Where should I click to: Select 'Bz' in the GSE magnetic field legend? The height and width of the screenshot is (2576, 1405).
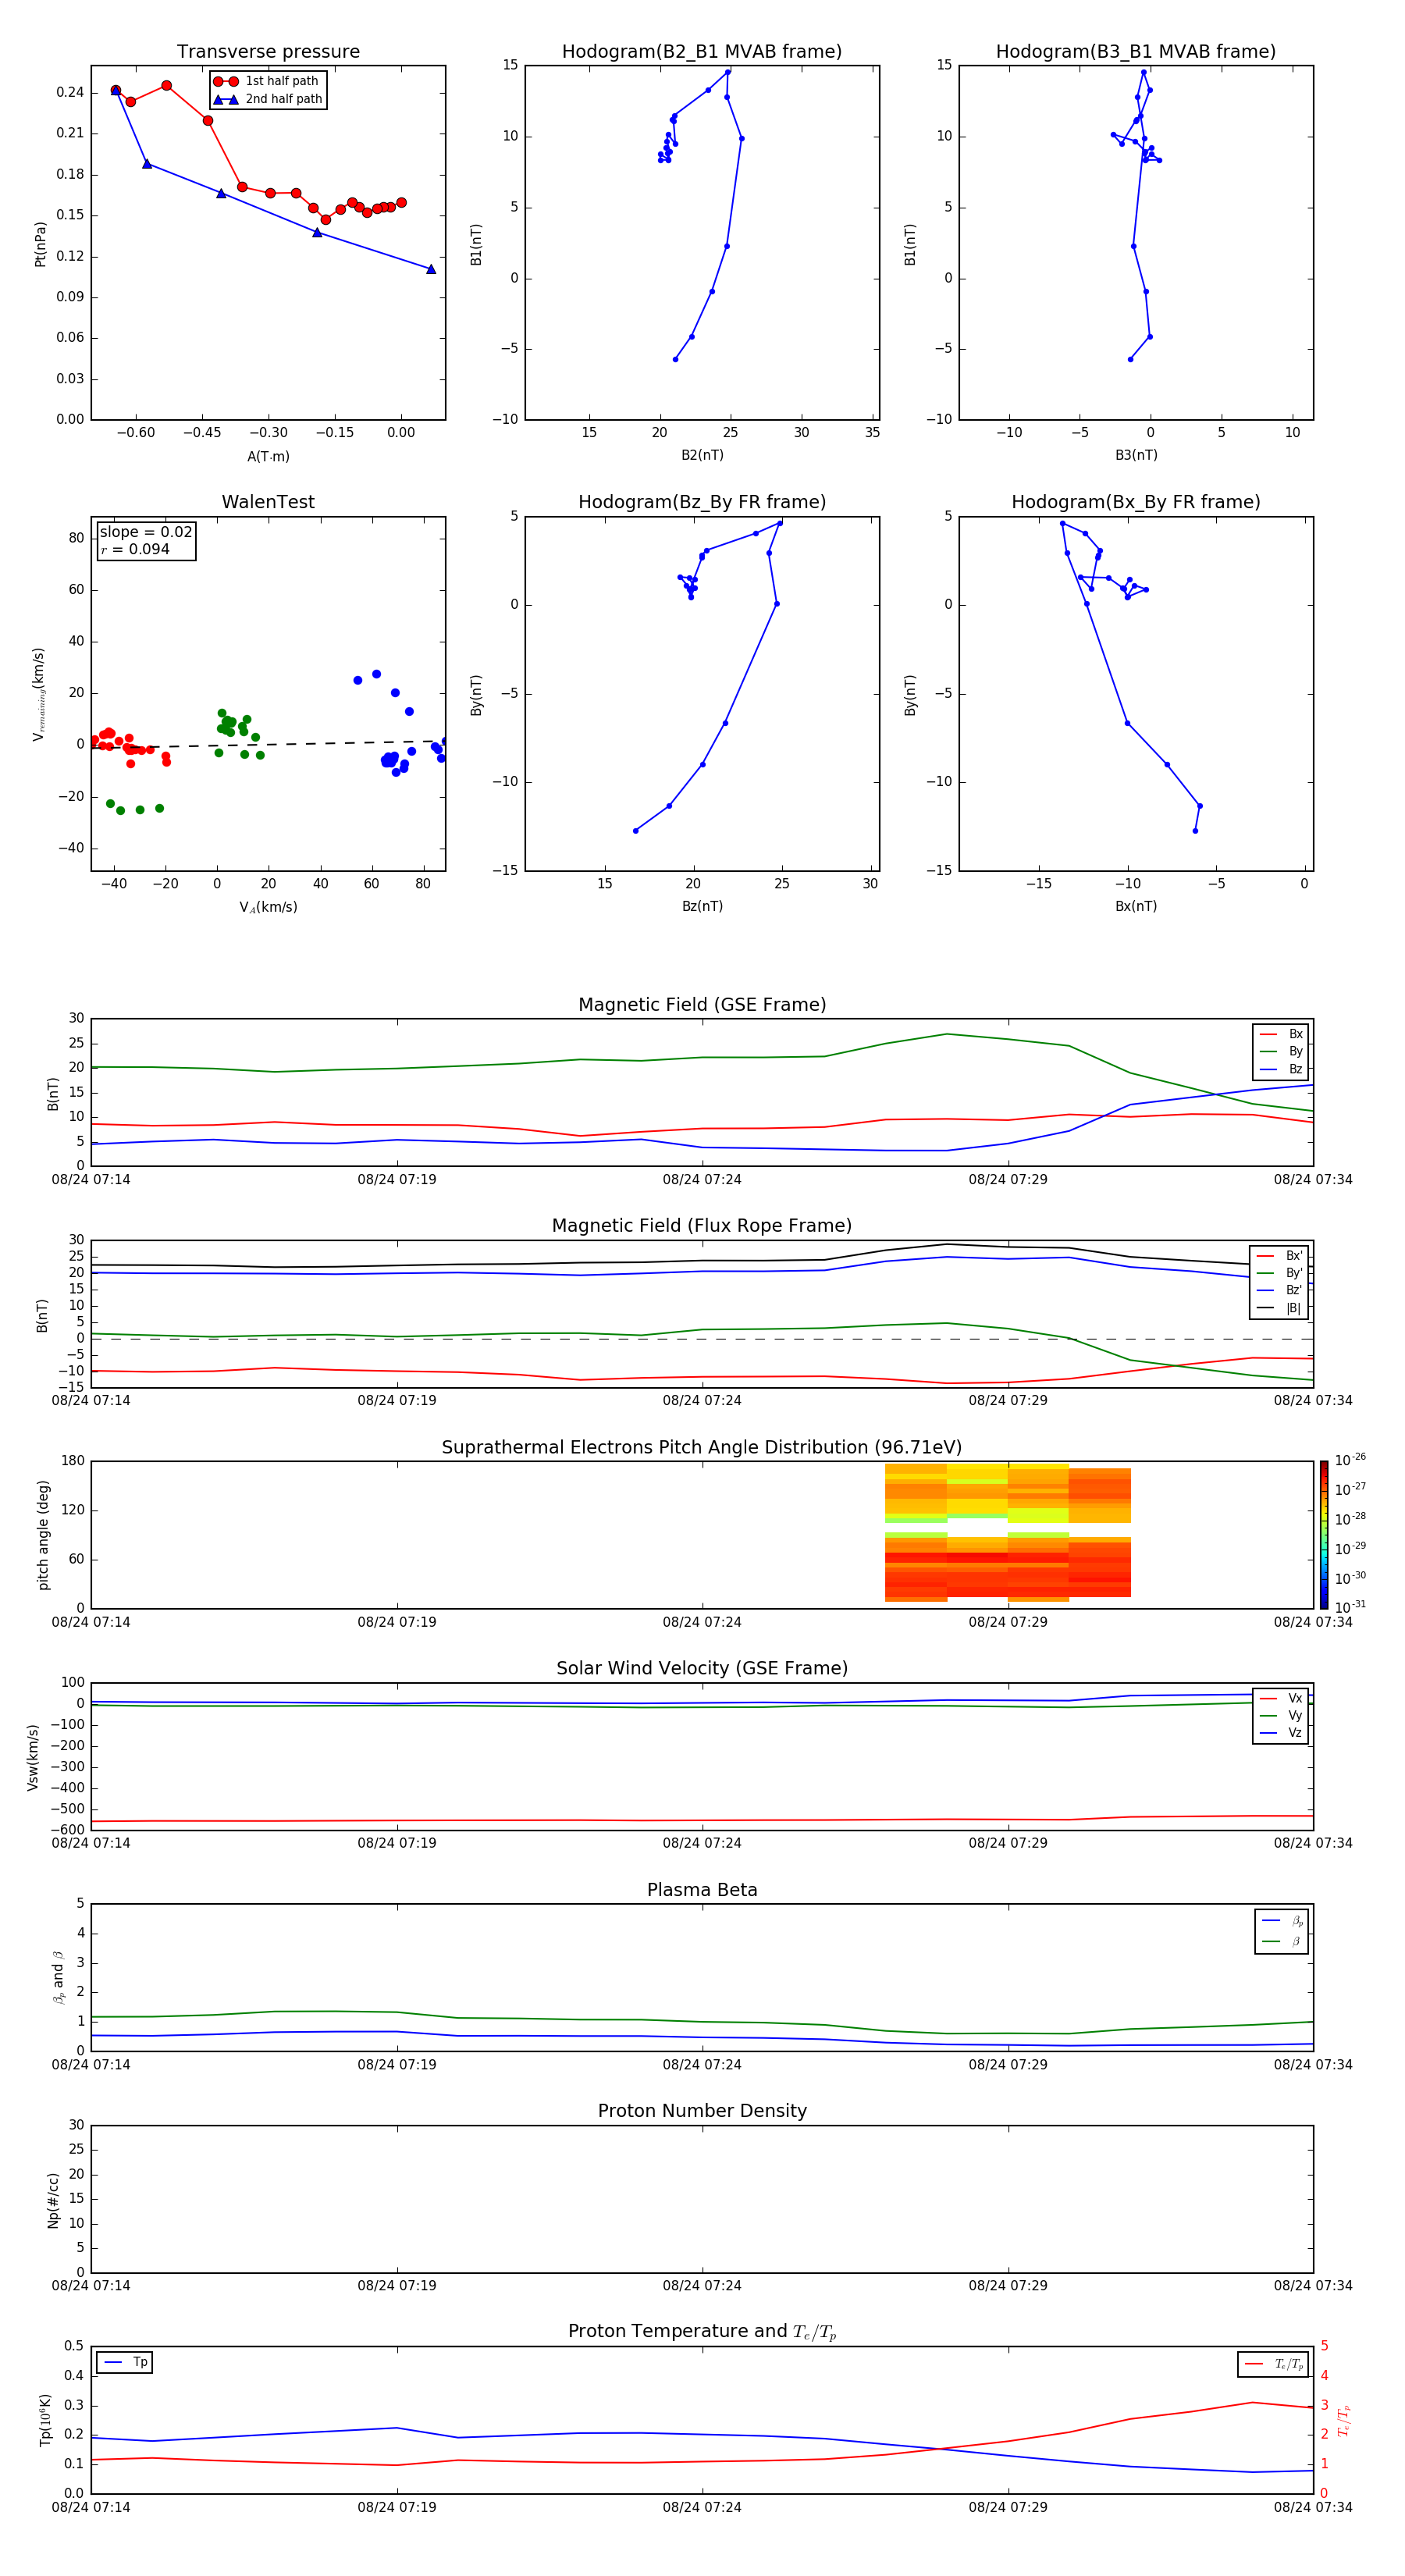point(1281,1069)
